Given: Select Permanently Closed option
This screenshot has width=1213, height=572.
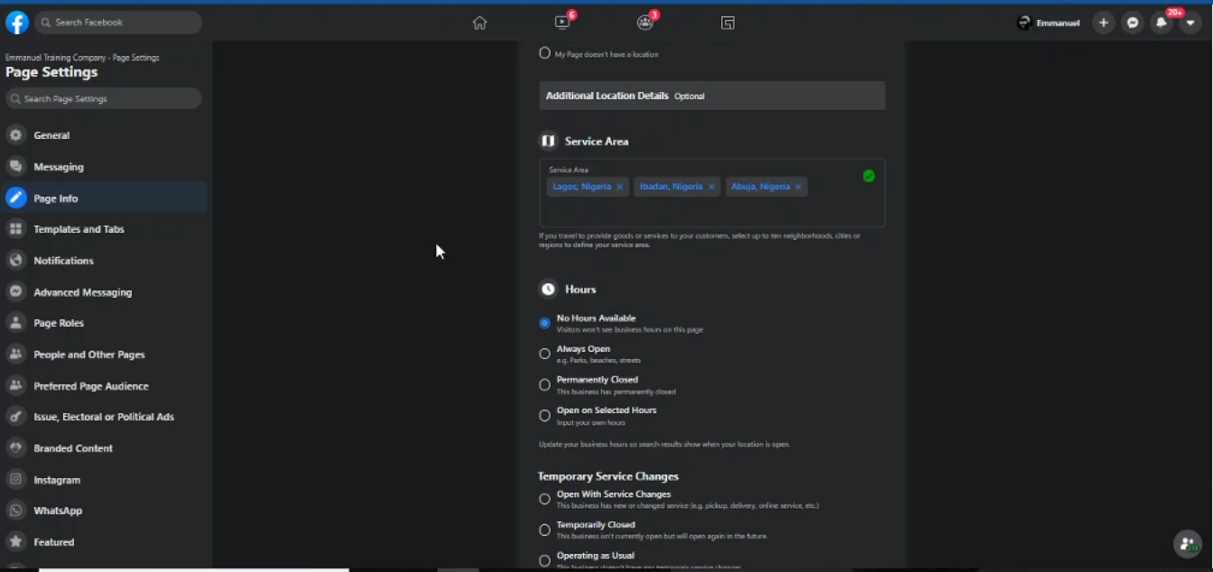Looking at the screenshot, I should point(544,385).
